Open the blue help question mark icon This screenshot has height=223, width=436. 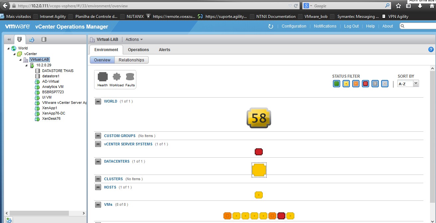click(431, 49)
